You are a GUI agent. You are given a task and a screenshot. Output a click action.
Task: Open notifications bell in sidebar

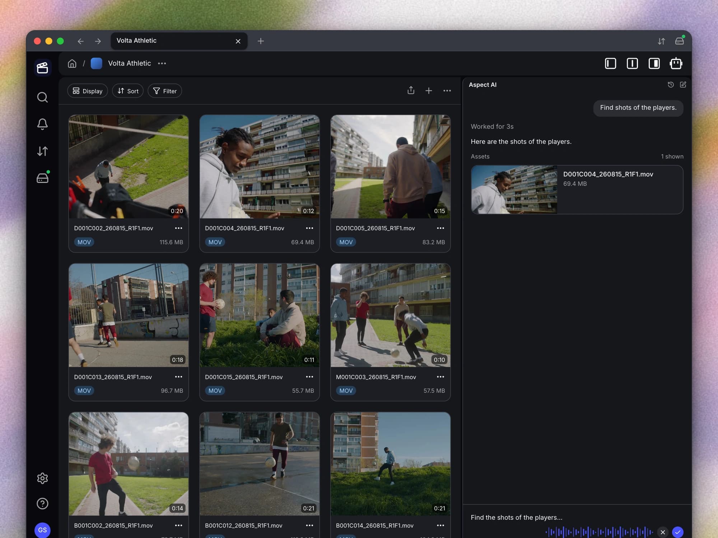pos(42,124)
